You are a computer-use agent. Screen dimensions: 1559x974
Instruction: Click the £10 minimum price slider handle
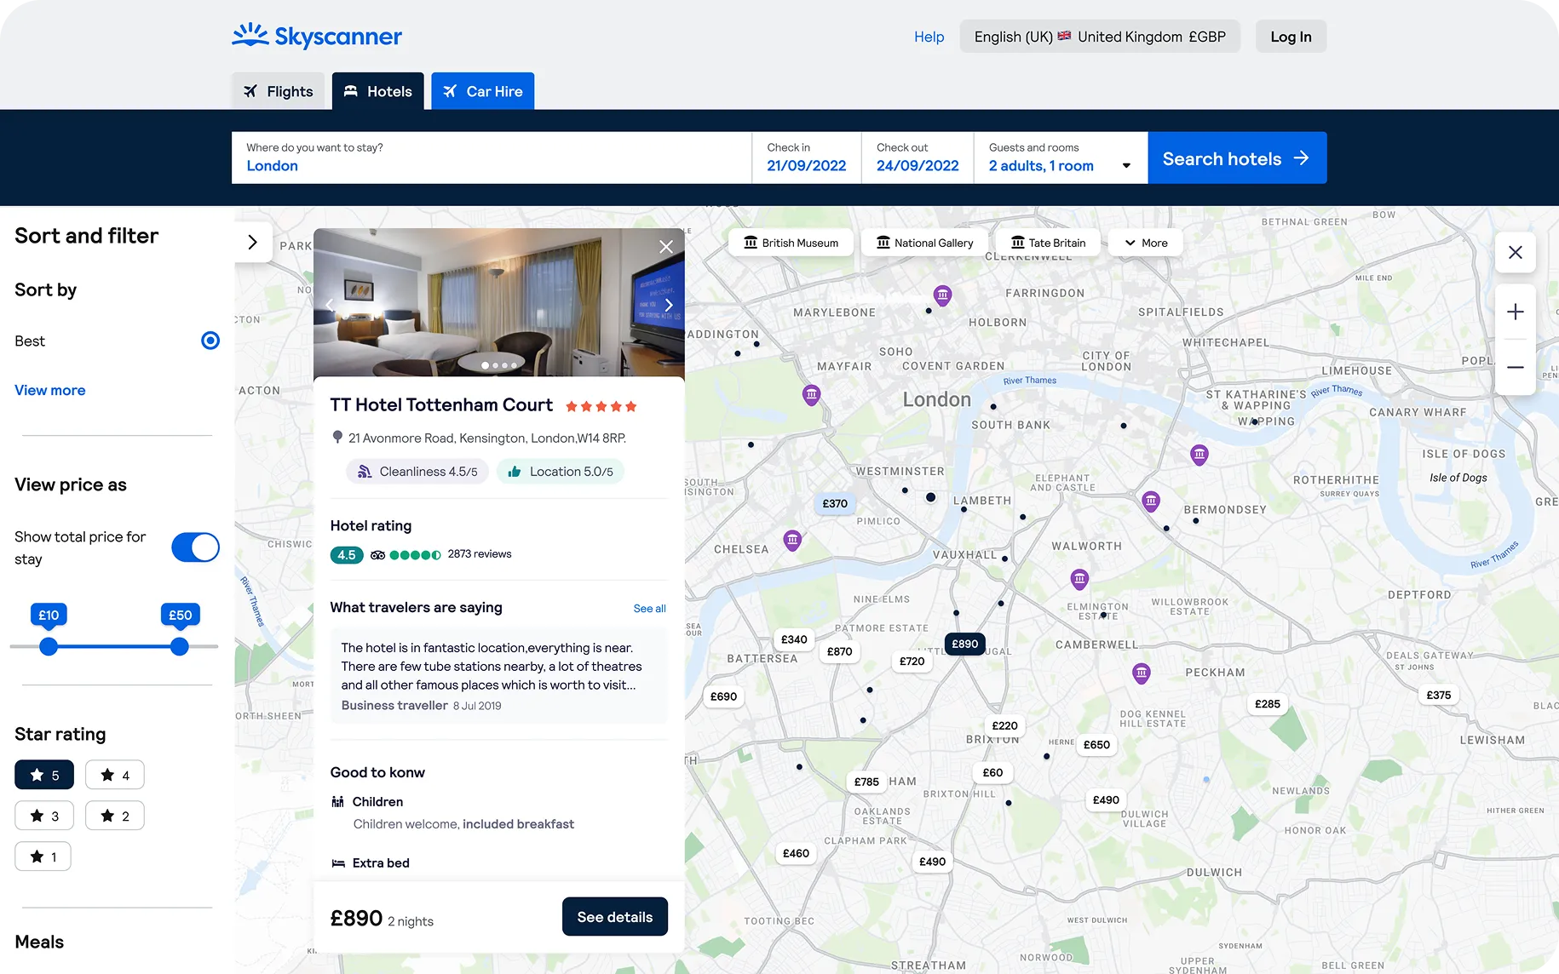[49, 646]
